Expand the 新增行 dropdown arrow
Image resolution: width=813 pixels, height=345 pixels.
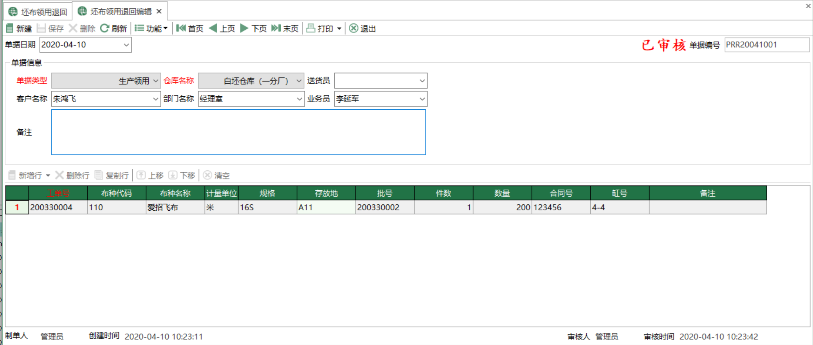pyautogui.click(x=48, y=175)
